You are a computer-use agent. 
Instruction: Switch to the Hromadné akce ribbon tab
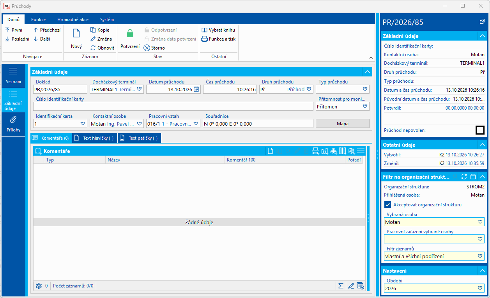point(73,20)
